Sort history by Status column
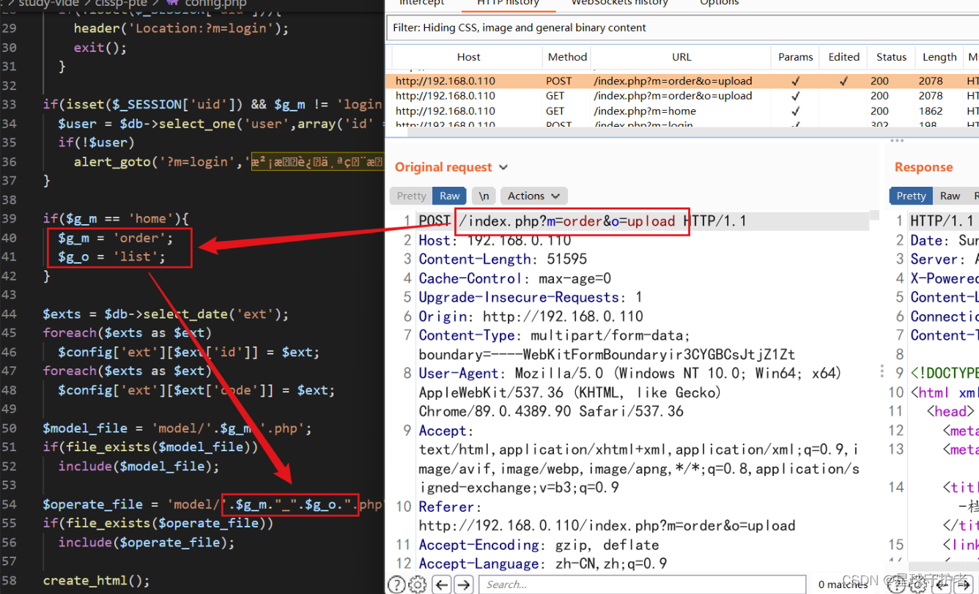979x594 pixels. point(891,56)
